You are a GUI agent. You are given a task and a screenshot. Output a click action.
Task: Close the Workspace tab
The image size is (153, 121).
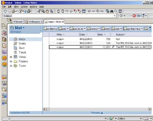(42, 22)
